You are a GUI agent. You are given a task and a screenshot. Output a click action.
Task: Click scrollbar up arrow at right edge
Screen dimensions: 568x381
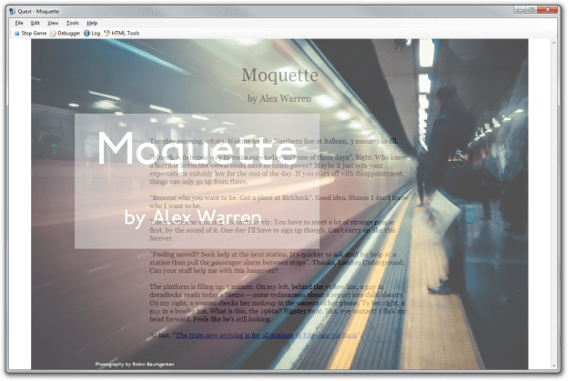pyautogui.click(x=553, y=43)
